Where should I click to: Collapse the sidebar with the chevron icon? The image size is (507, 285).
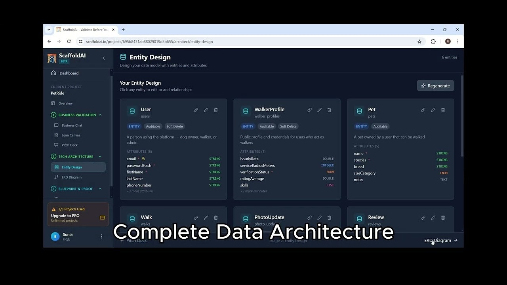point(104,58)
